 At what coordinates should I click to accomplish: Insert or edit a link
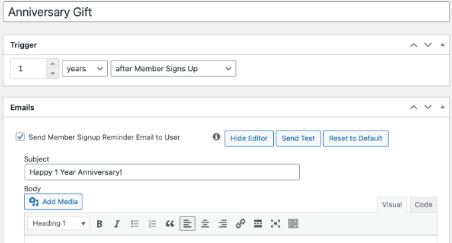coord(241,224)
